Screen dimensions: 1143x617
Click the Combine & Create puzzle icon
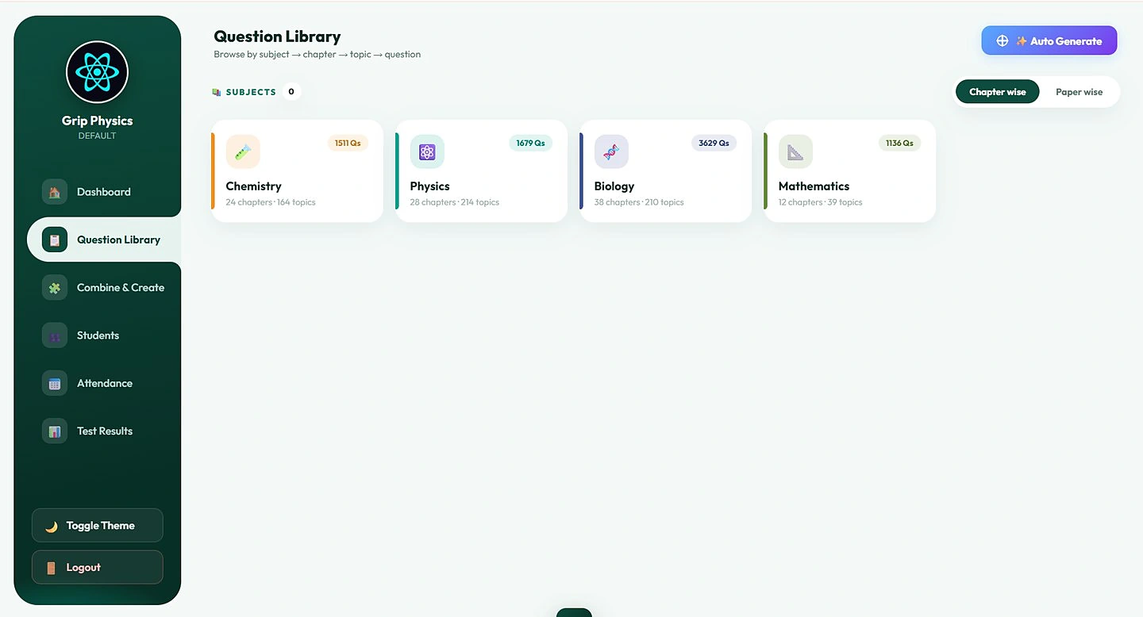[55, 288]
